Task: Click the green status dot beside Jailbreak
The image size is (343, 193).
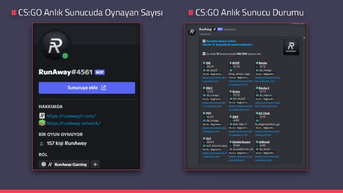Action: click(x=257, y=142)
